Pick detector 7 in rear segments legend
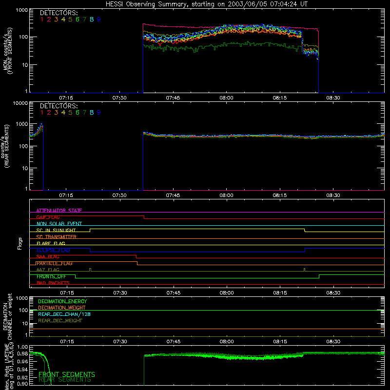 pos(84,113)
